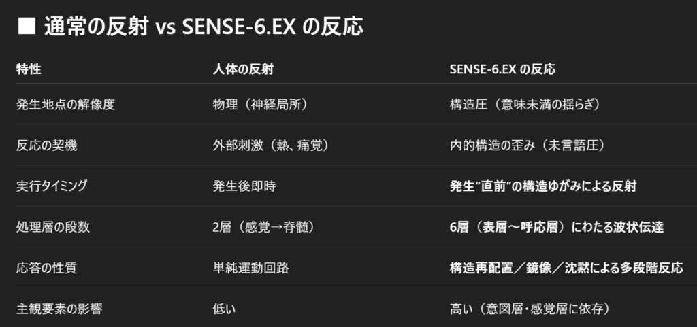Screen dimensions: 697x327
Task: Click the 発生地点の解像度 row label
Action: tap(65, 104)
